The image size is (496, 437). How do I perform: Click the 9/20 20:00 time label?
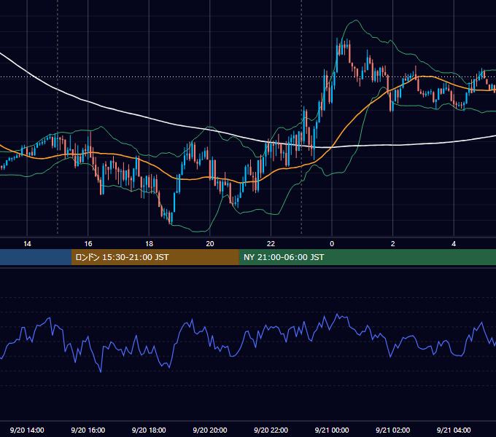click(x=210, y=430)
